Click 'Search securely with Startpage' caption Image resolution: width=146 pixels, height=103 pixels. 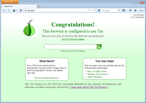(73, 51)
